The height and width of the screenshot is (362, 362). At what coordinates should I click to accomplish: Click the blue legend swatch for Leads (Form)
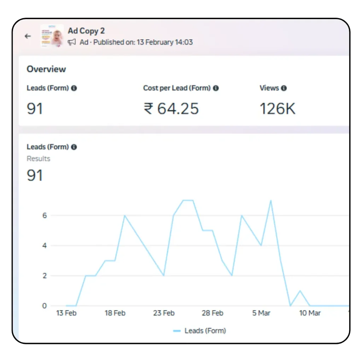(177, 331)
